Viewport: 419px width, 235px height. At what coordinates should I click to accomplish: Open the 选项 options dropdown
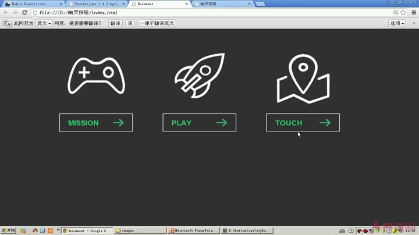click(397, 23)
